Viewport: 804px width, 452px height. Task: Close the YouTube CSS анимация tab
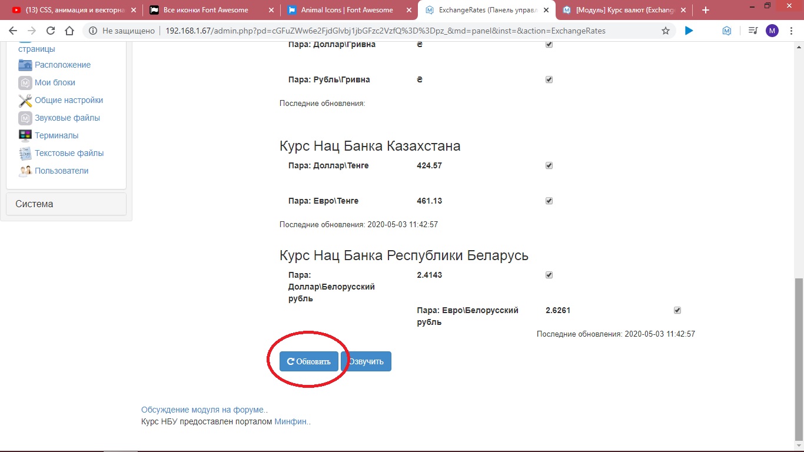[133, 10]
